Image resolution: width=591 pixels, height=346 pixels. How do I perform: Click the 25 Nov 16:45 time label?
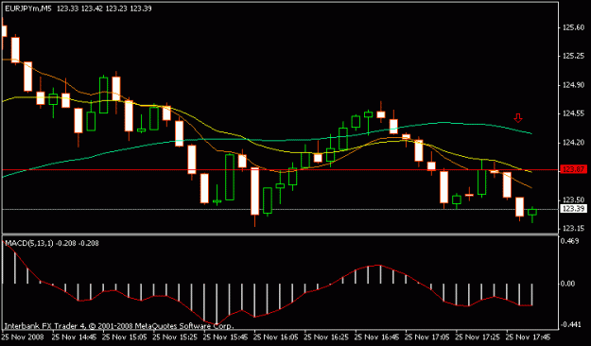pyautogui.click(x=377, y=337)
